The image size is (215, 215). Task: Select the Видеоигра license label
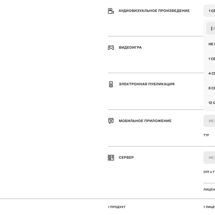pyautogui.click(x=130, y=47)
